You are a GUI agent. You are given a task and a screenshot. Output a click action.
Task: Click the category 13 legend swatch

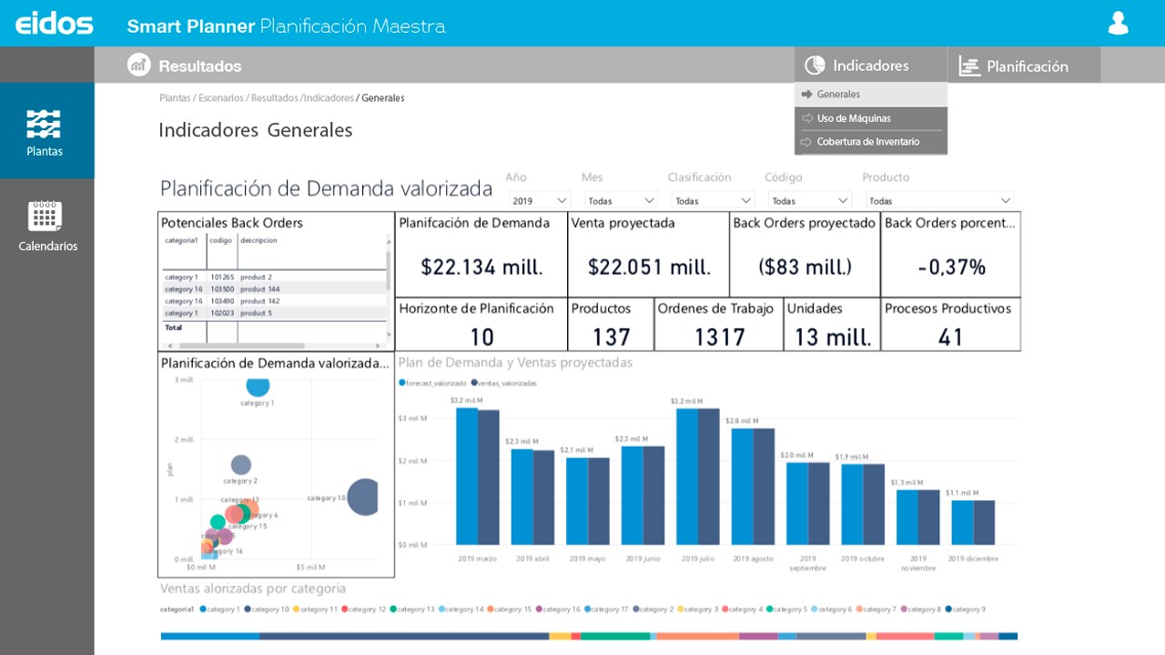pyautogui.click(x=393, y=610)
